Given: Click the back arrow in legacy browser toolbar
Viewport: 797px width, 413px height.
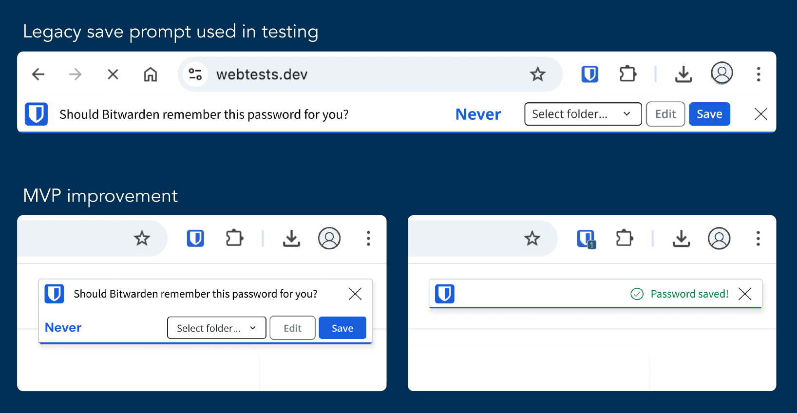Looking at the screenshot, I should (x=38, y=74).
